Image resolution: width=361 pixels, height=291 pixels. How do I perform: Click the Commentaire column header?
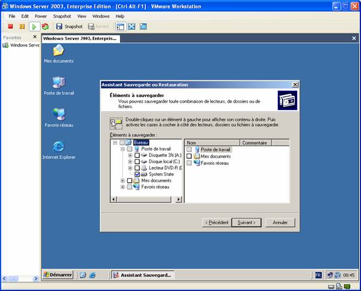point(255,143)
